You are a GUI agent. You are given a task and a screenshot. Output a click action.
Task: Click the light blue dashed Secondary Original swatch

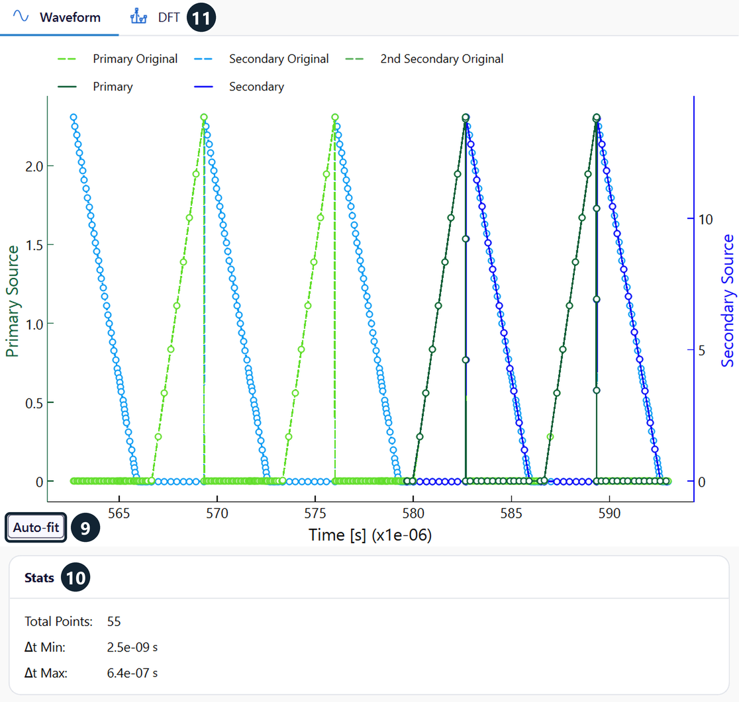pyautogui.click(x=203, y=59)
